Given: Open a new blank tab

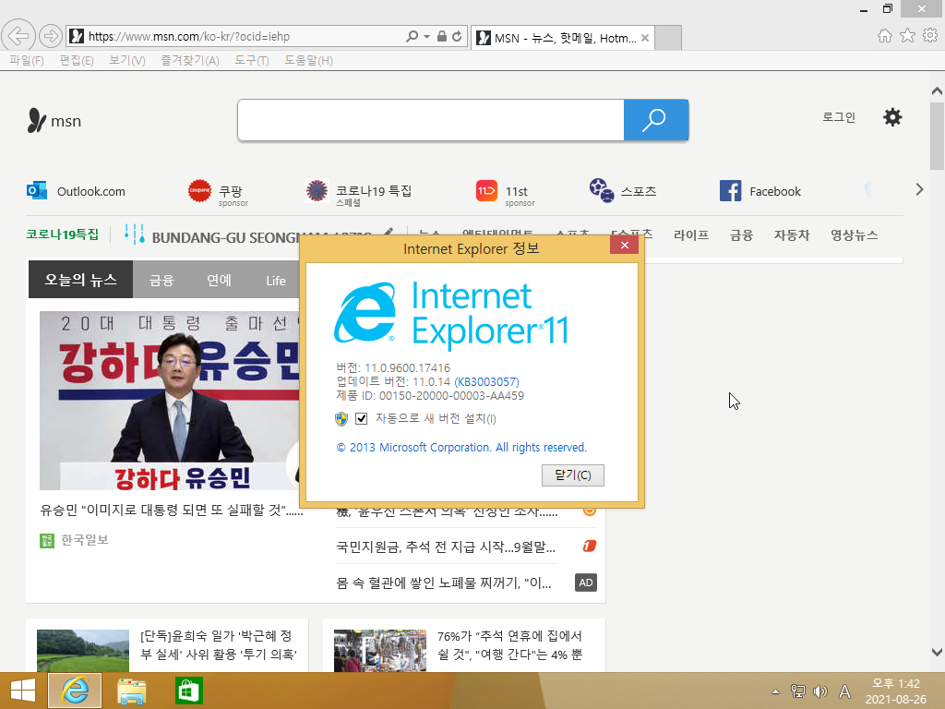Looking at the screenshot, I should (x=668, y=38).
